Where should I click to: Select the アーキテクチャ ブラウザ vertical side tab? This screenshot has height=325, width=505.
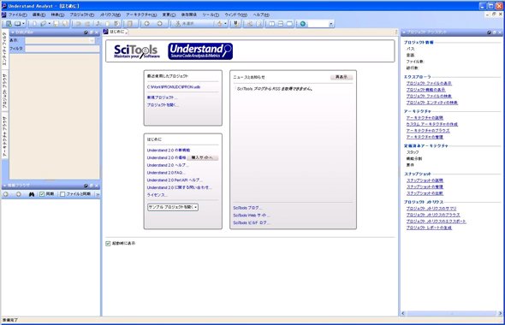point(4,137)
